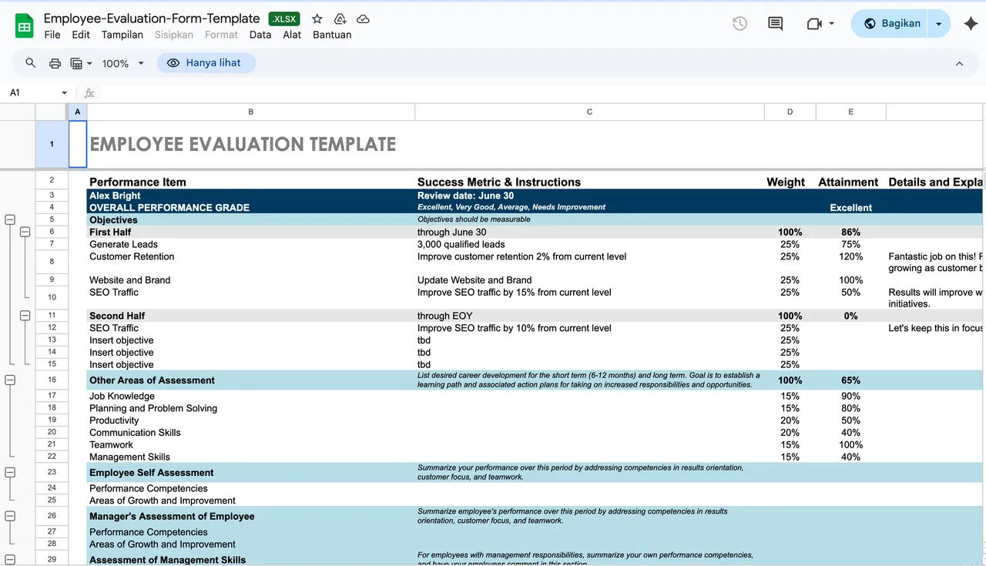The image size is (986, 566).
Task: Open the Data menu
Action: point(260,35)
